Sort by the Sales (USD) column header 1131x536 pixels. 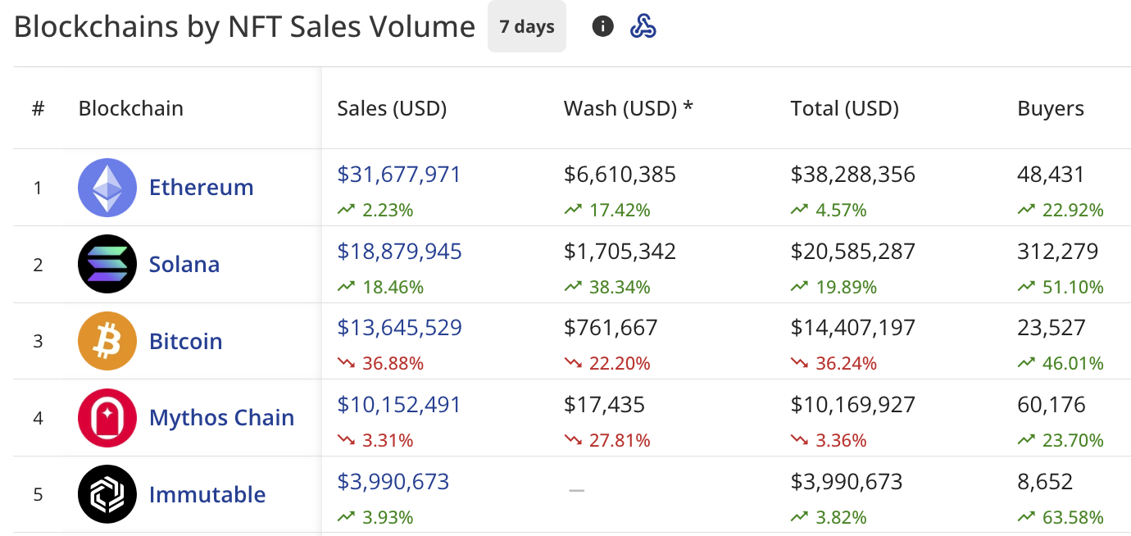[x=392, y=109]
